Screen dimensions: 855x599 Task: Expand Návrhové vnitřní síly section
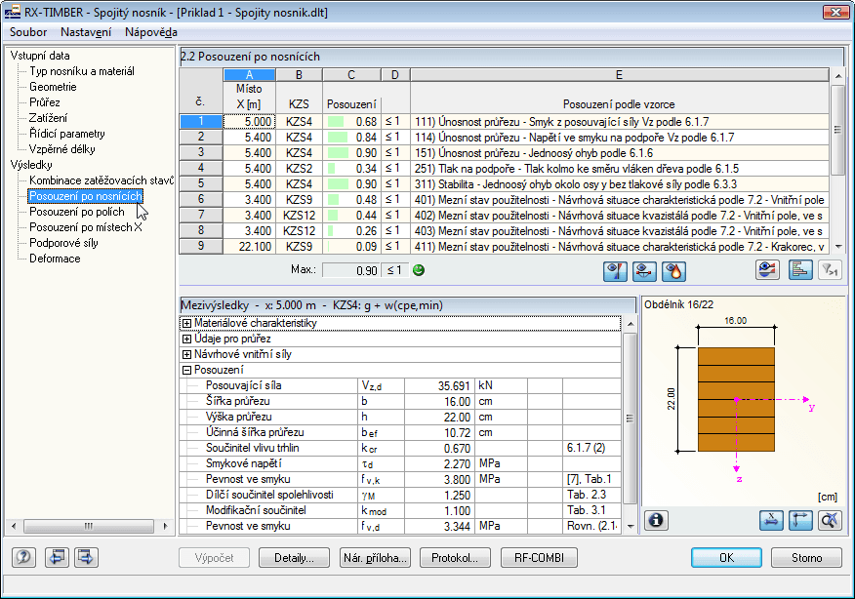(x=186, y=355)
